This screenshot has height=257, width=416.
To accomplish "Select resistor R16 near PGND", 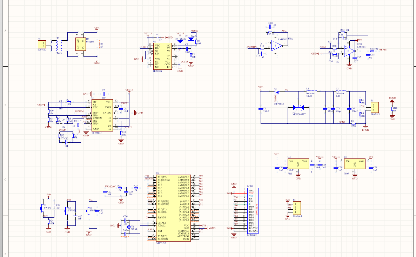I will click(392, 109).
